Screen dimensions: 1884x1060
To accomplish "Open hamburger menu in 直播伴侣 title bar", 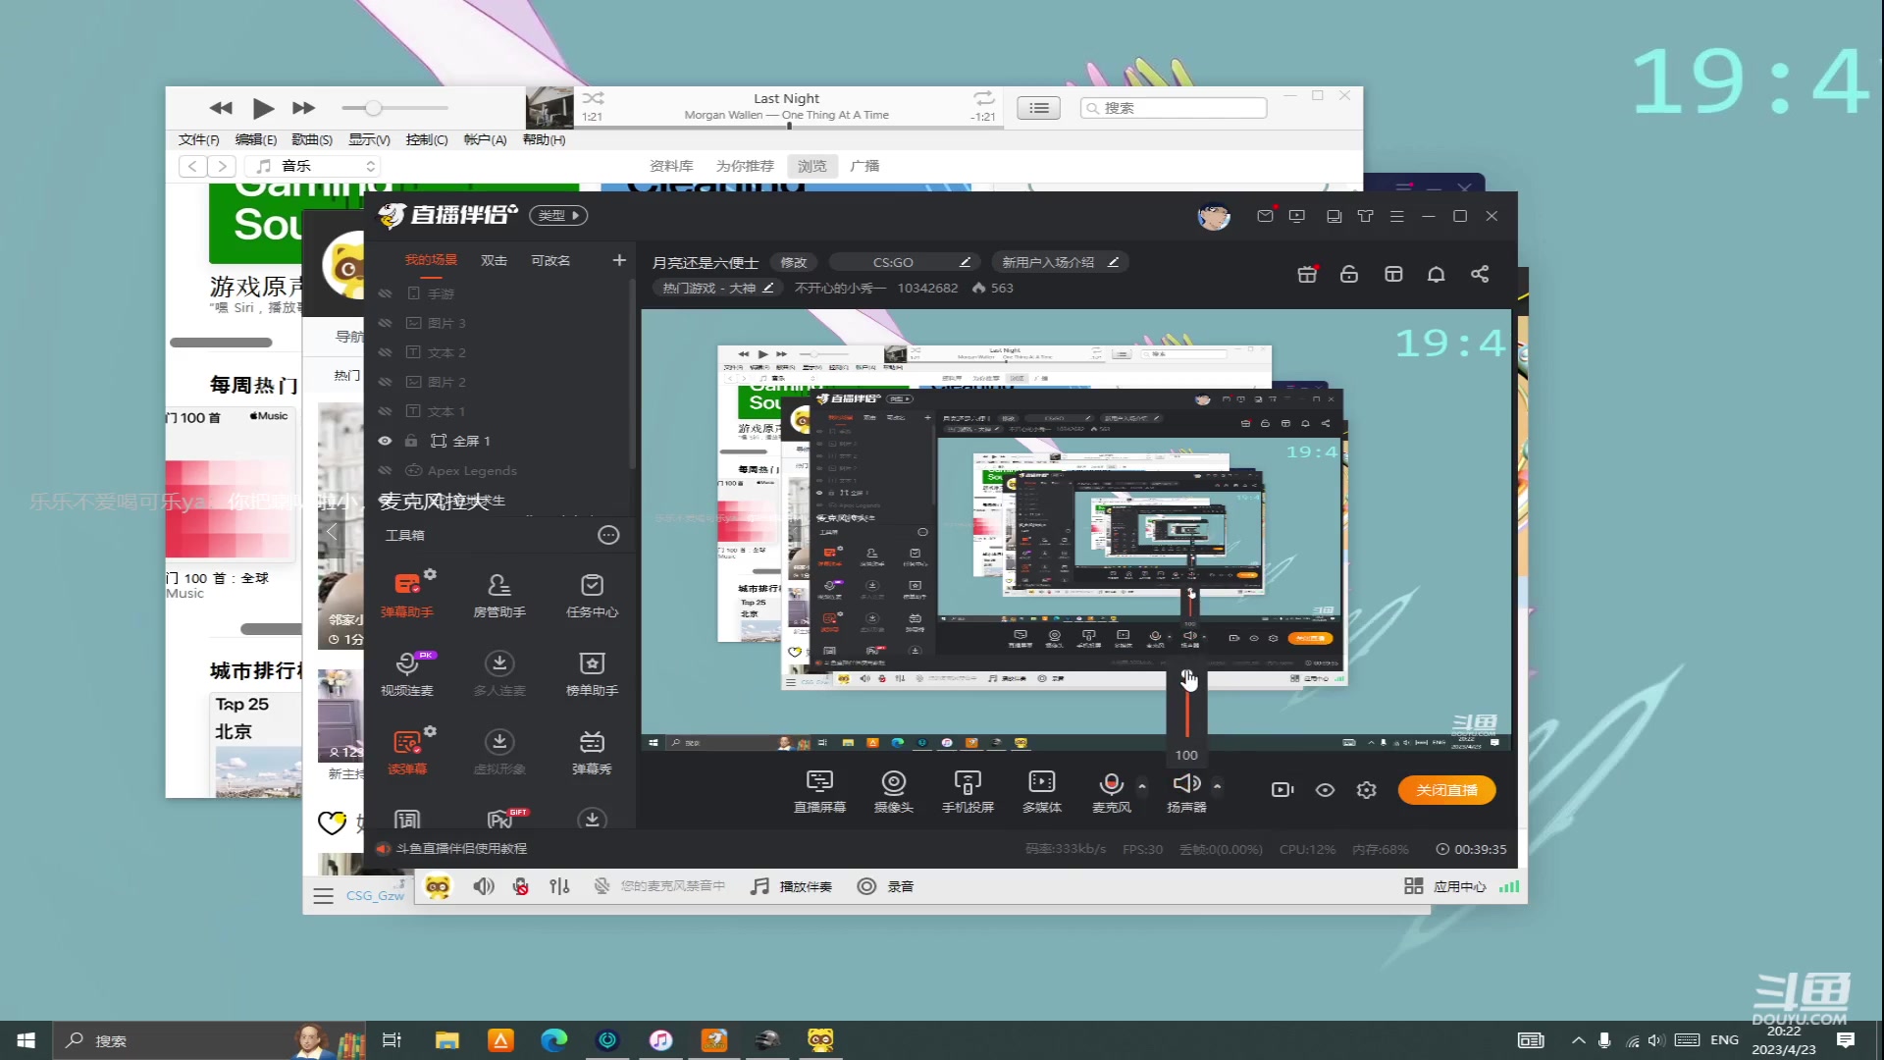I will tap(1397, 216).
